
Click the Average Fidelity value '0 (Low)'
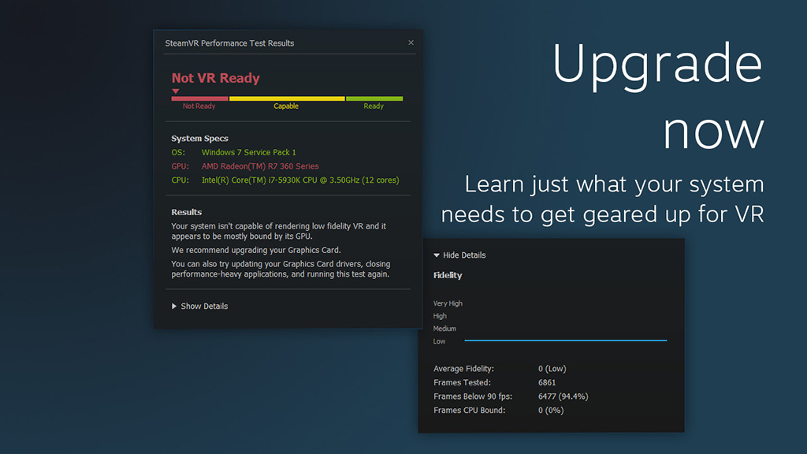tap(552, 369)
